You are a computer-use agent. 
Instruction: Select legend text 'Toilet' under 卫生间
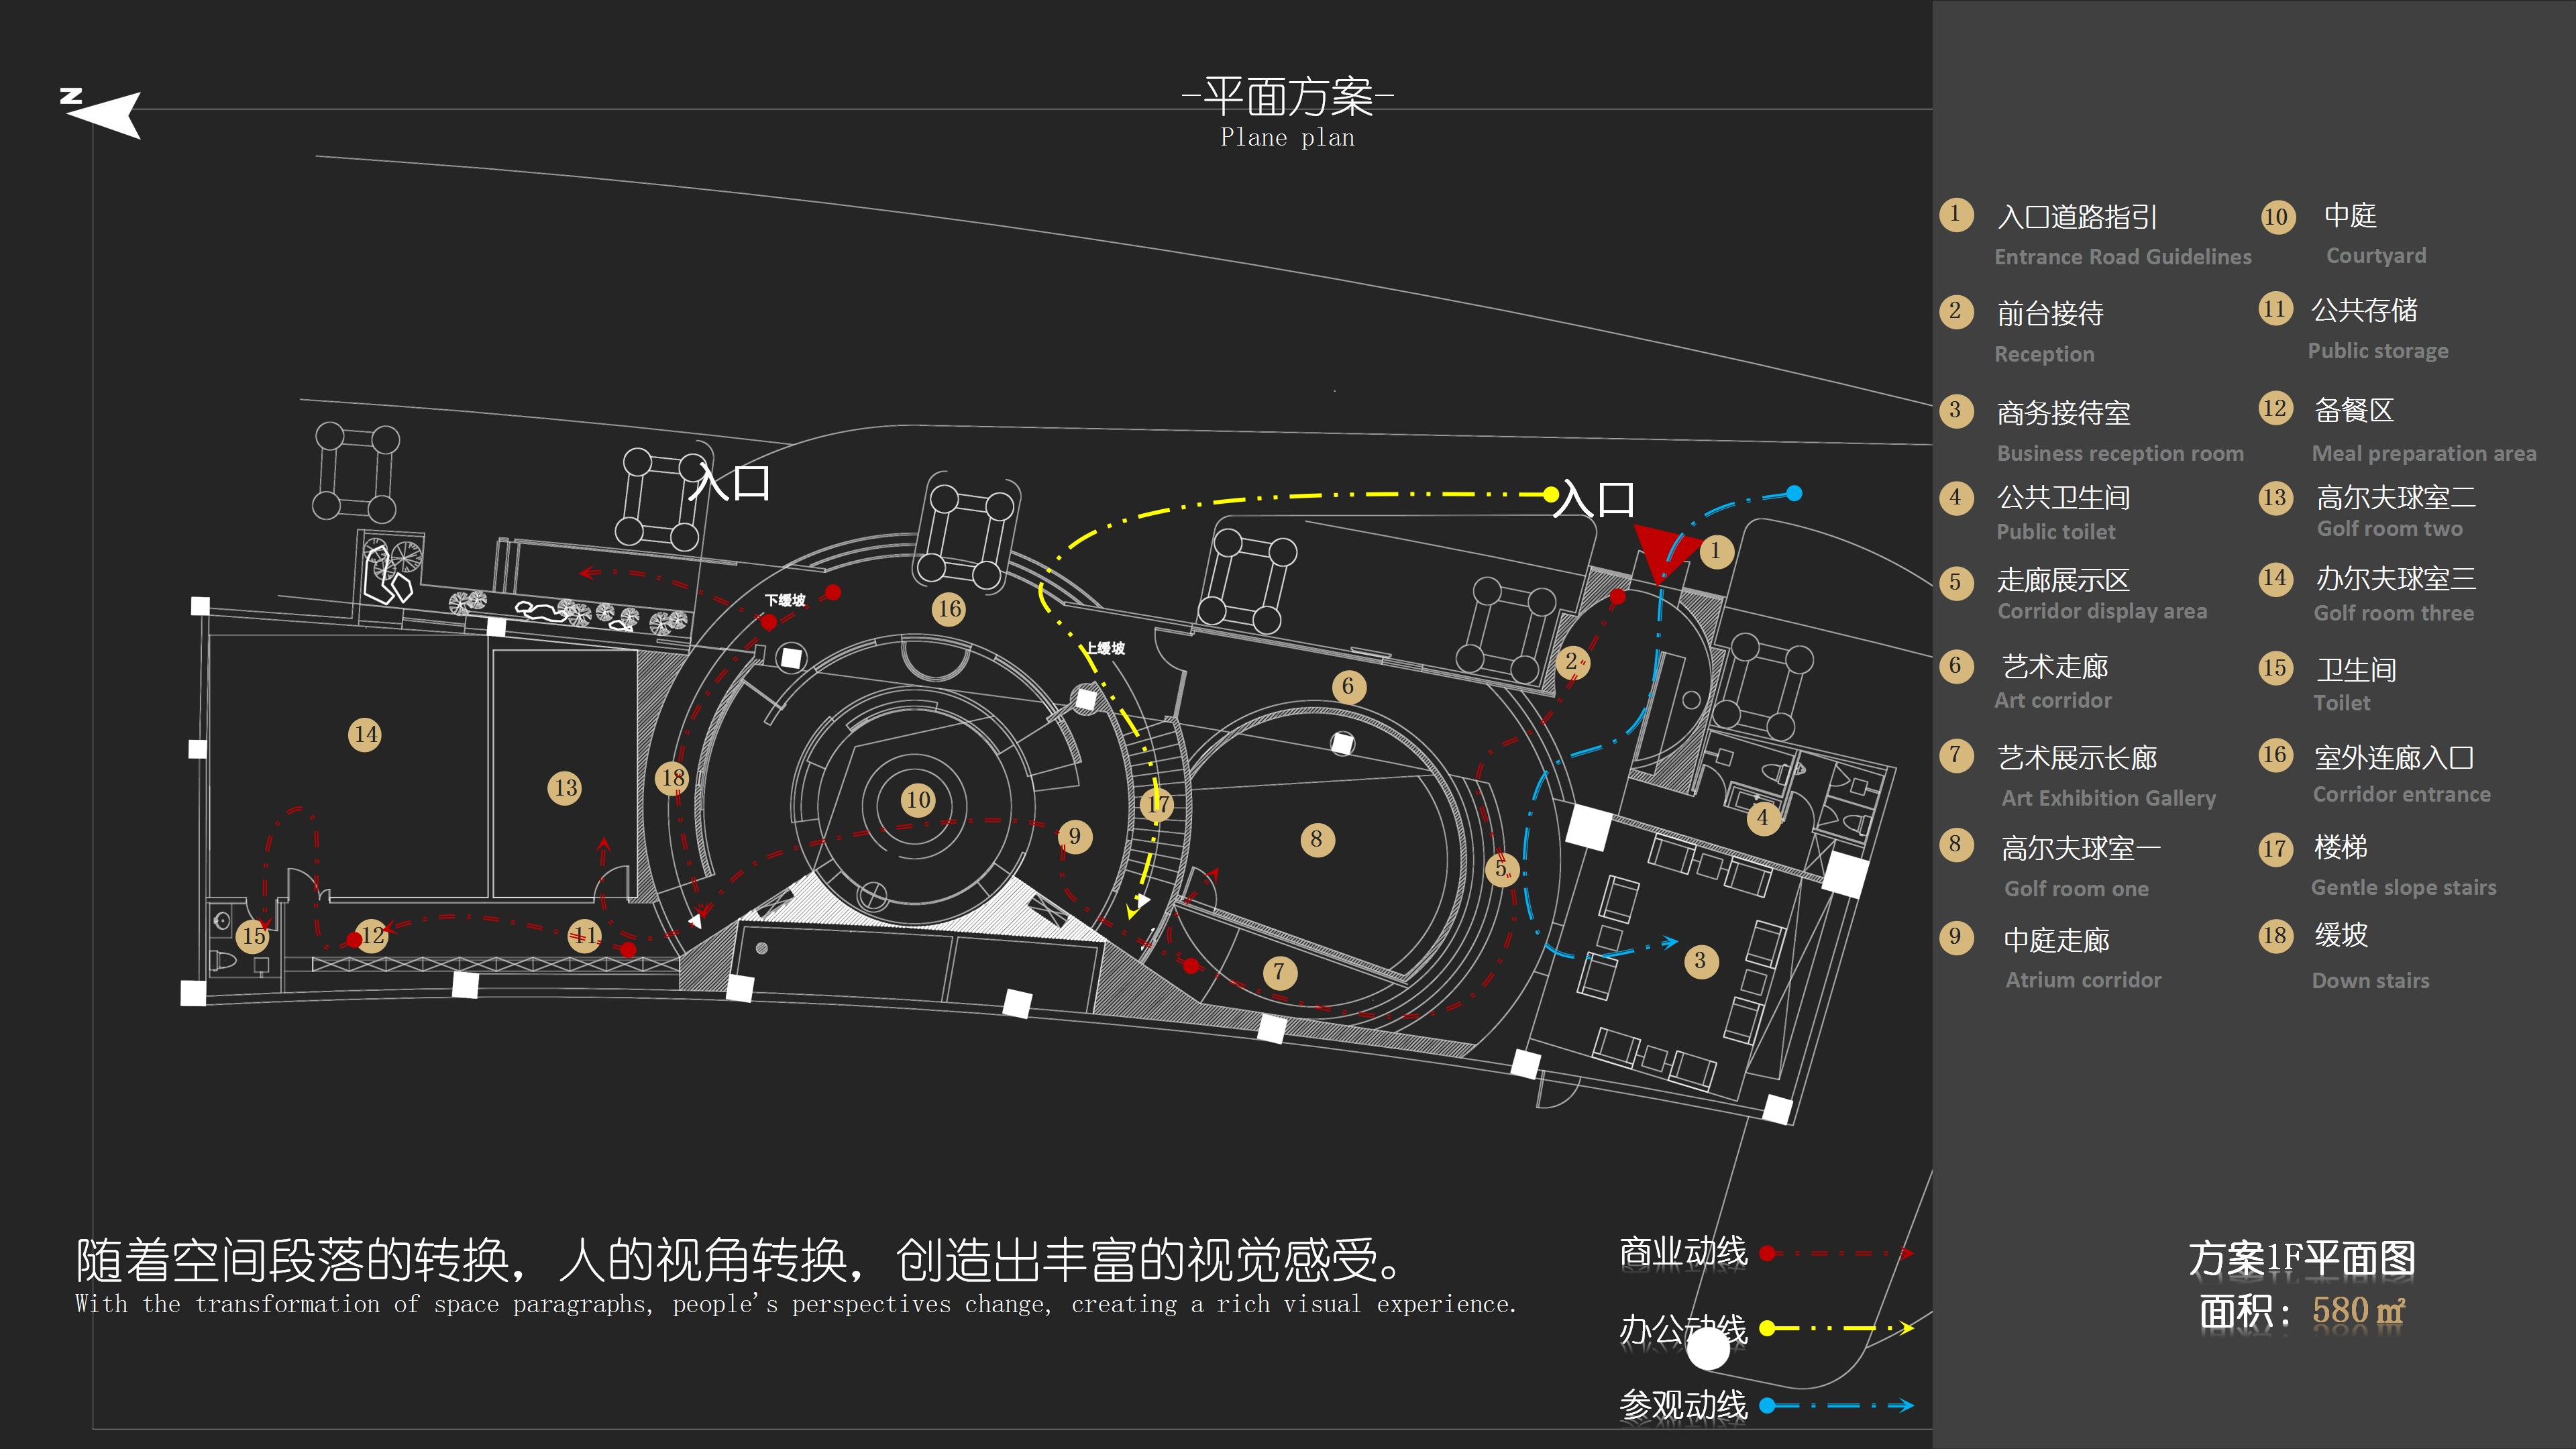click(x=2342, y=703)
